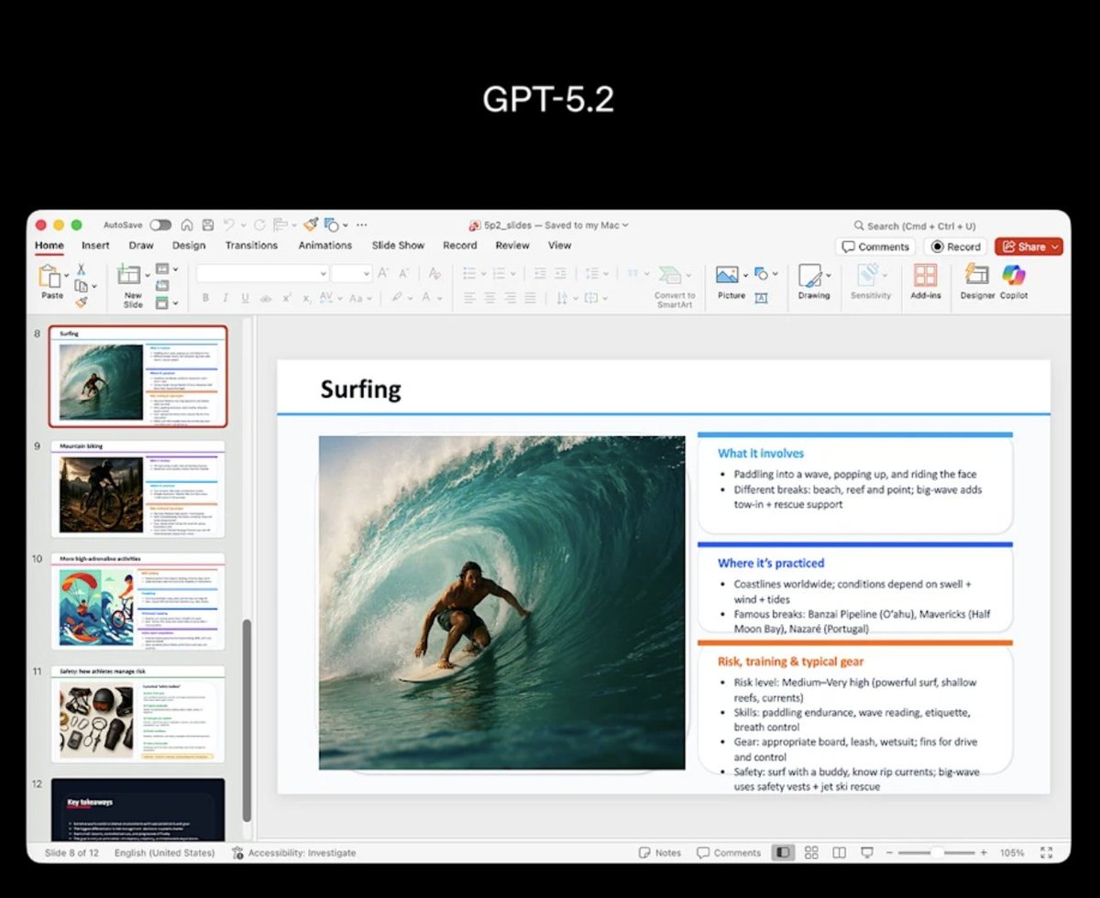Screen dimensions: 1100x898
Task: Click the Cut scissors icon
Action: point(81,269)
